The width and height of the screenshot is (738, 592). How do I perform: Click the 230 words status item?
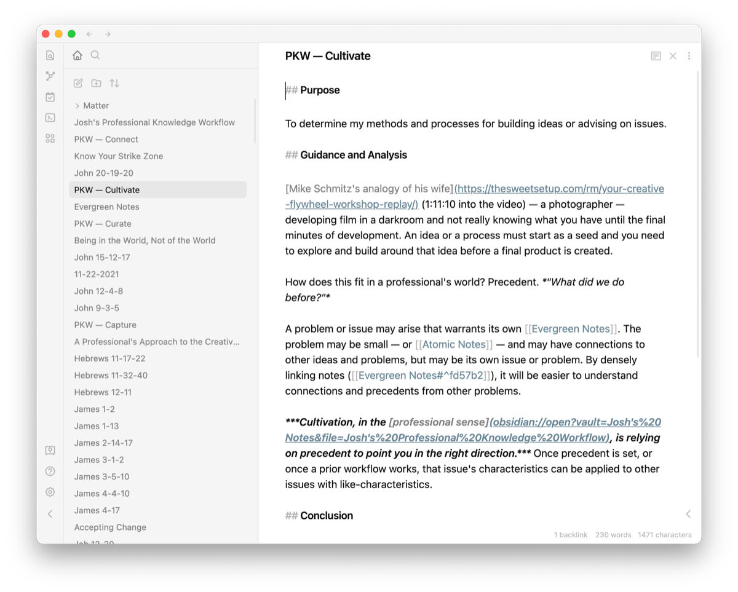pyautogui.click(x=613, y=535)
